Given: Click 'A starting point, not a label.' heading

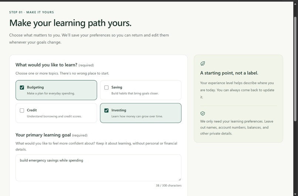Looking at the screenshot, I should [229, 73].
